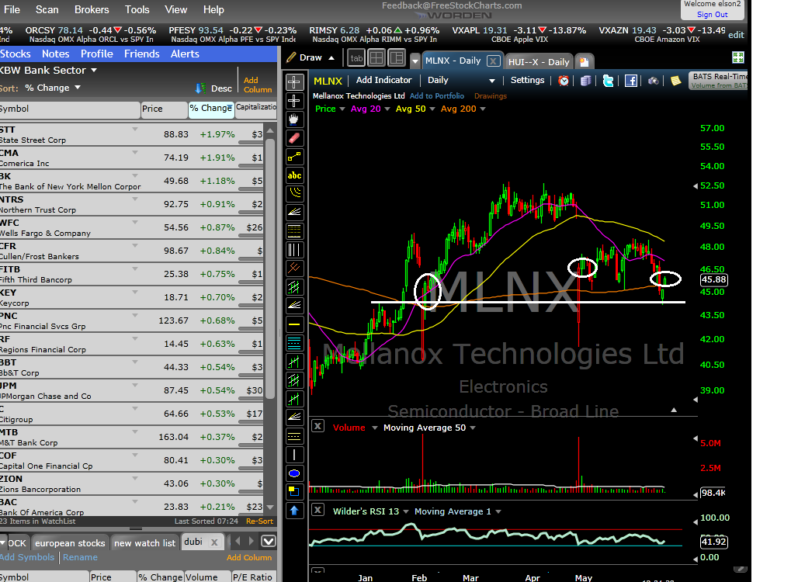Click the Sign Out link
The width and height of the screenshot is (791, 582).
click(713, 15)
